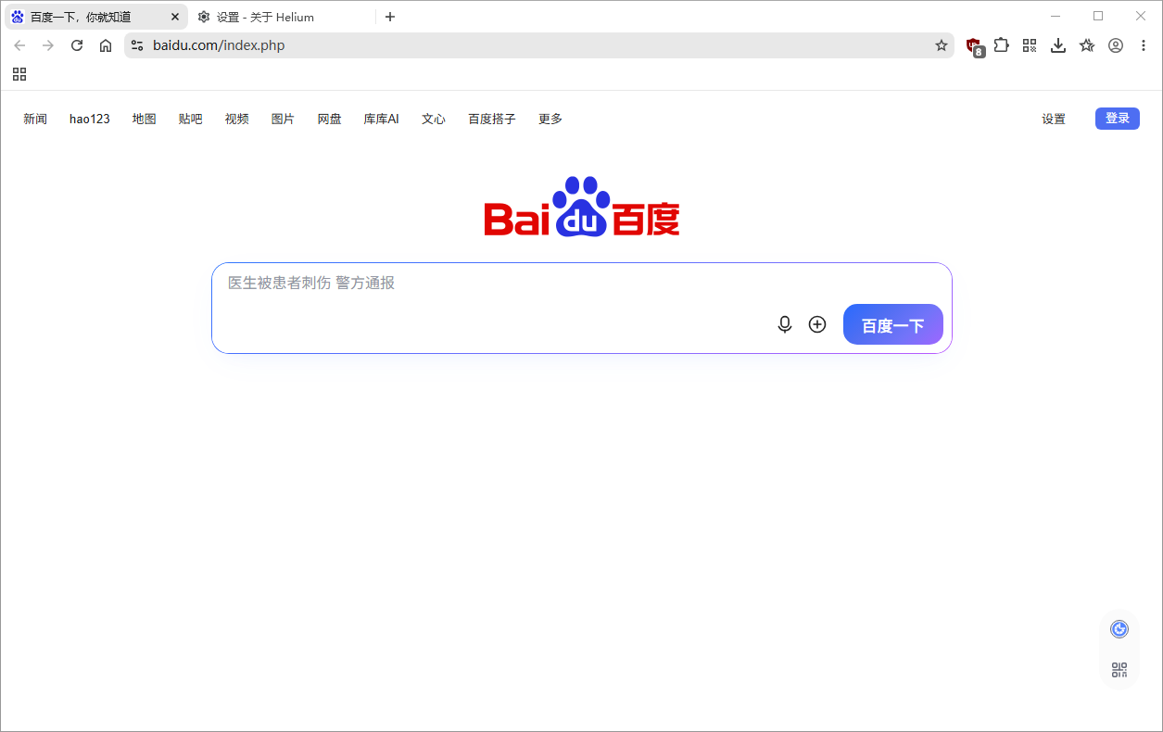Start voice search with microphone icon
The image size is (1163, 732).
[x=785, y=324]
